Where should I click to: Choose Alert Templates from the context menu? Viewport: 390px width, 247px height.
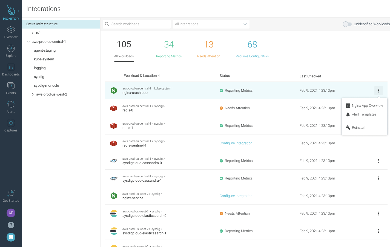[x=365, y=114]
